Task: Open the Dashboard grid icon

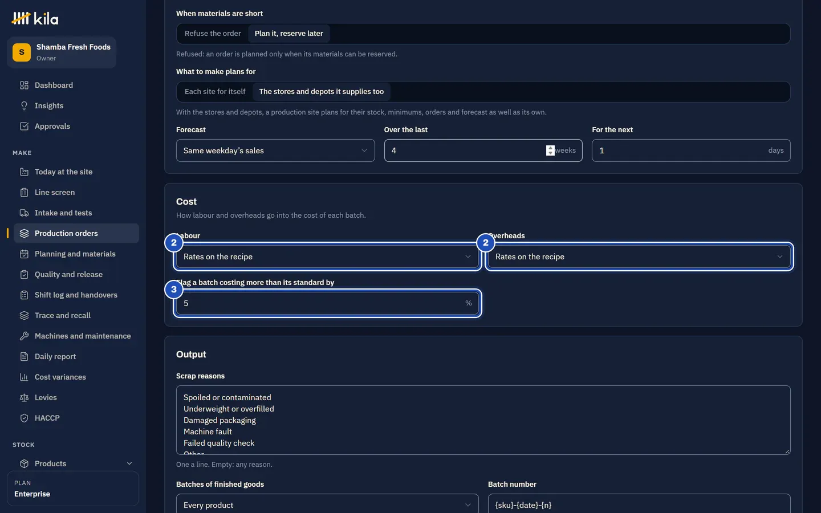Action: pyautogui.click(x=24, y=85)
